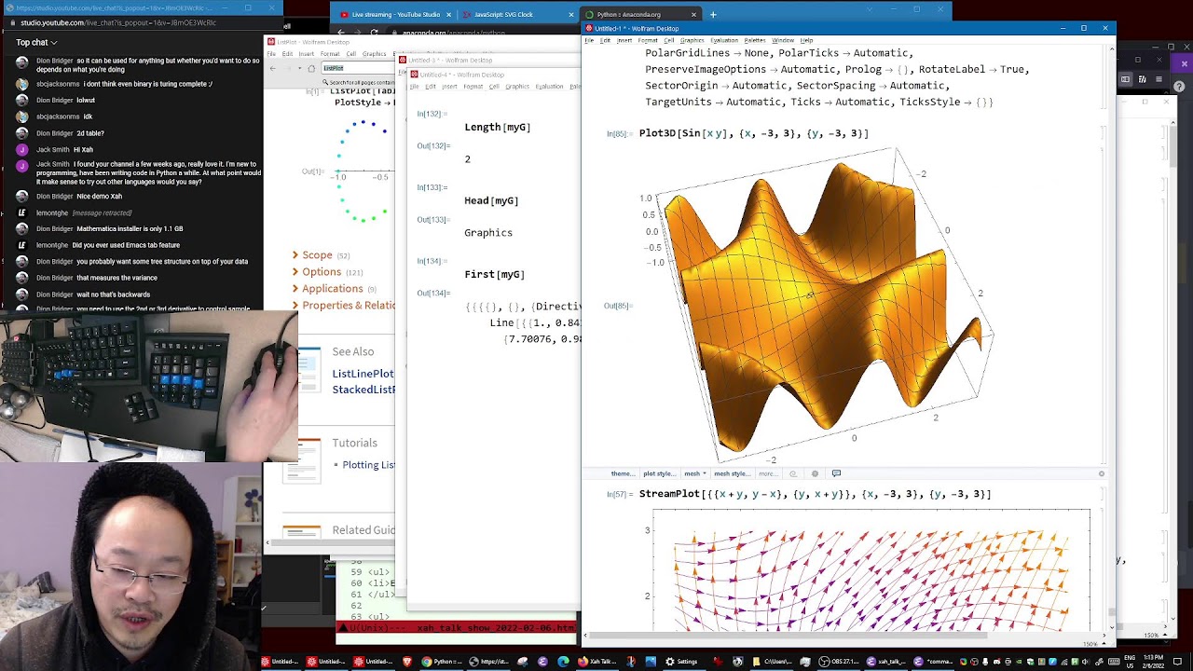Open the Insert menu in front Wolfram window

tap(624, 40)
